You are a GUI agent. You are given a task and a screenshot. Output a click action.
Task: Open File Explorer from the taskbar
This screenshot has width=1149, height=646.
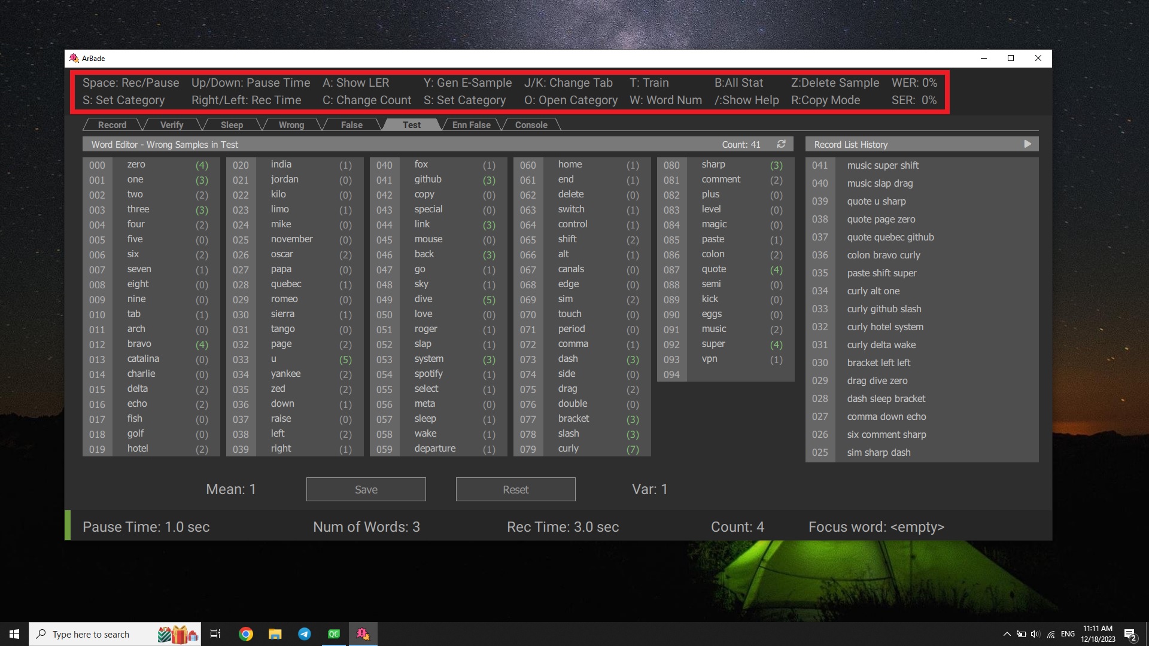coord(275,634)
